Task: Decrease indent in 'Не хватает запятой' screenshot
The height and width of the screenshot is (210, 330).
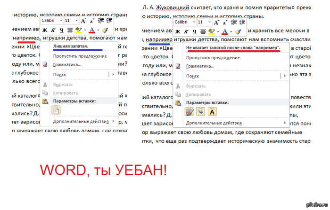Action: (x=234, y=22)
